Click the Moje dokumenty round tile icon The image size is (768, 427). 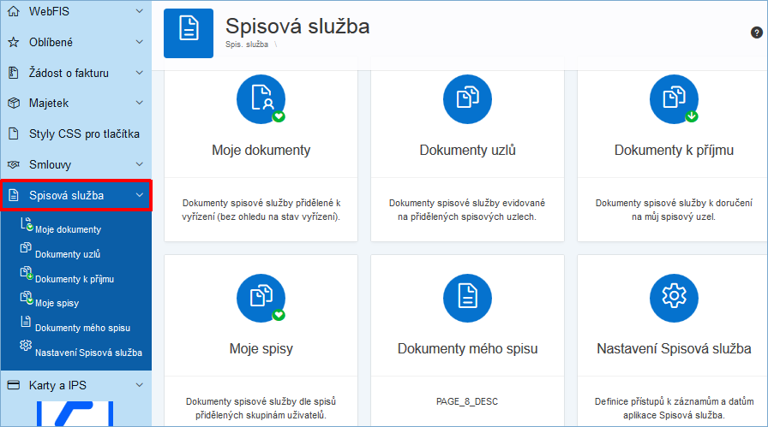[x=261, y=99]
